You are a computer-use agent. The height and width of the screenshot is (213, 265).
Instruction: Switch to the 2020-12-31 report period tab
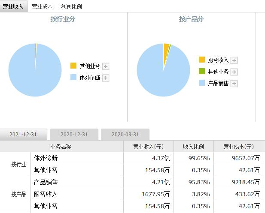coord(74,135)
